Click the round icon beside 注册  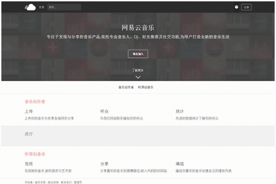coord(236,7)
